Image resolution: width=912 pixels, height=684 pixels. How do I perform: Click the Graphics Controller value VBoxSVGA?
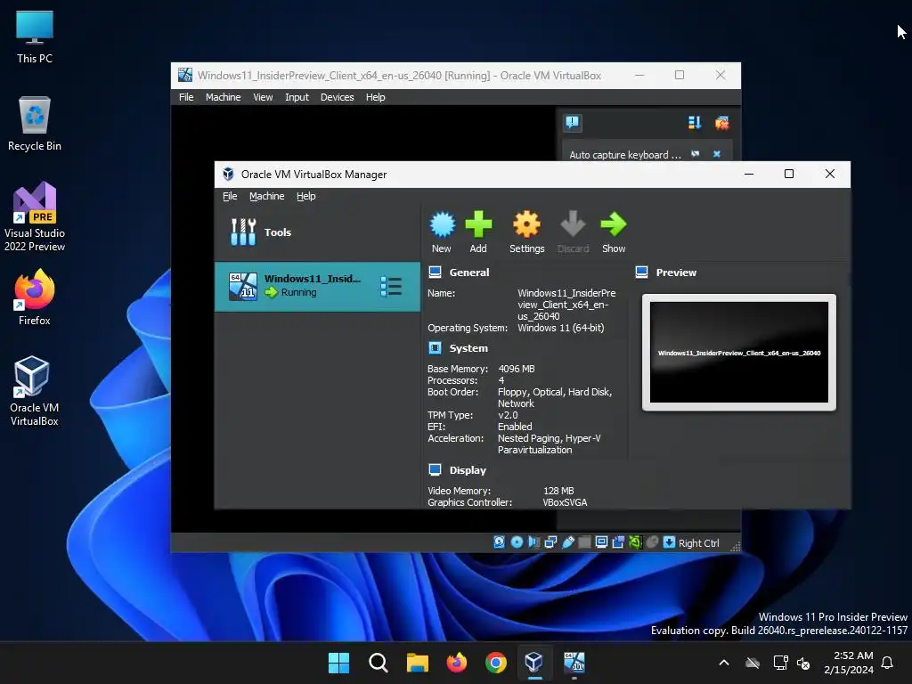pyautogui.click(x=565, y=502)
